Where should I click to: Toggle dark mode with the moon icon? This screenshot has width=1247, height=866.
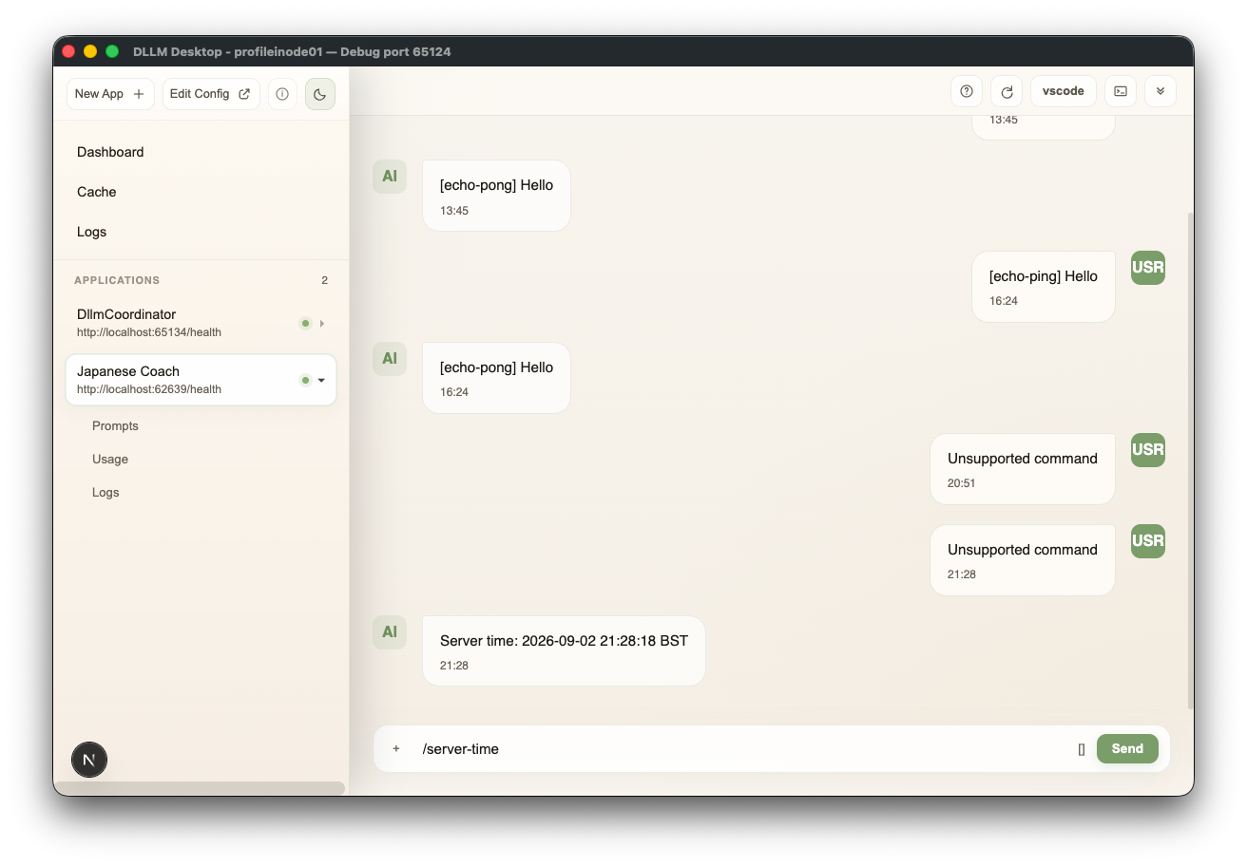pyautogui.click(x=320, y=94)
